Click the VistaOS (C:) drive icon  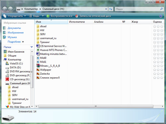pos(7,63)
